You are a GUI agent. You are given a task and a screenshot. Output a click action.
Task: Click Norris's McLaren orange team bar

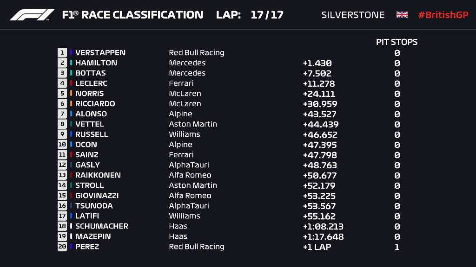[x=71, y=93]
